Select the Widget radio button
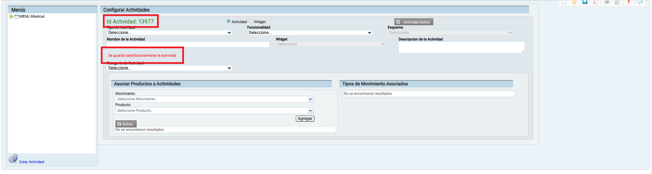652x174 pixels. coord(251,21)
